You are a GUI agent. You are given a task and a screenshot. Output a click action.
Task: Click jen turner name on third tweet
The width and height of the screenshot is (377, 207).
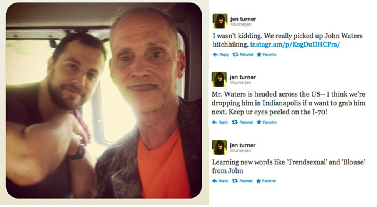(243, 145)
